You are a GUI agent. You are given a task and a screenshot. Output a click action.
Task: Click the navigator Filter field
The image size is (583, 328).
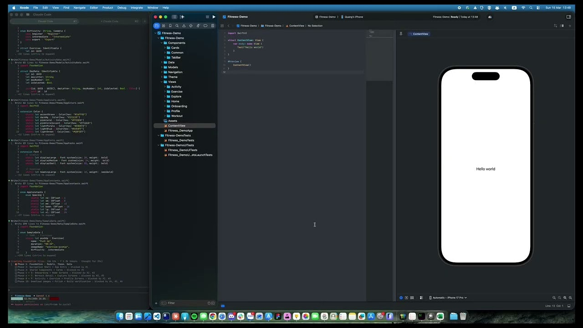point(187,303)
